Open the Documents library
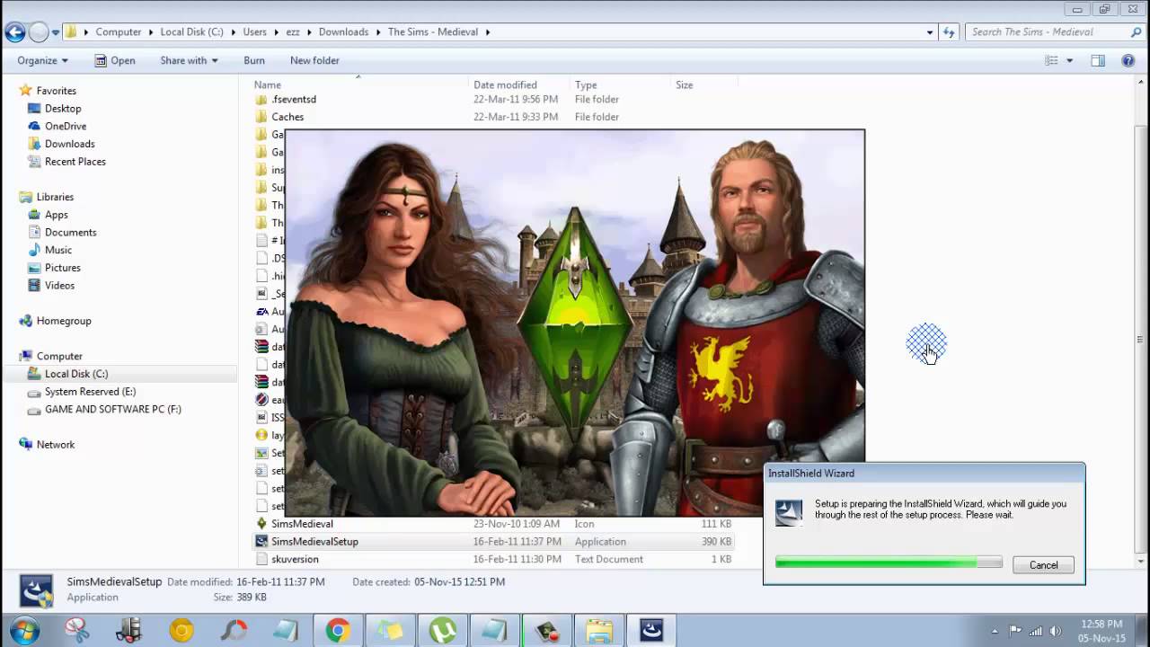 [x=70, y=232]
